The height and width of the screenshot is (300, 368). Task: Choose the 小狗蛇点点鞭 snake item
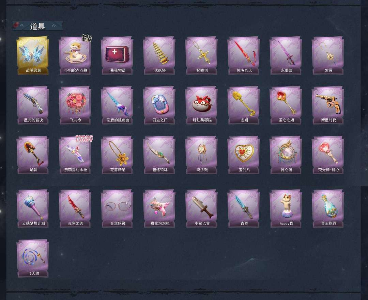tap(75, 55)
